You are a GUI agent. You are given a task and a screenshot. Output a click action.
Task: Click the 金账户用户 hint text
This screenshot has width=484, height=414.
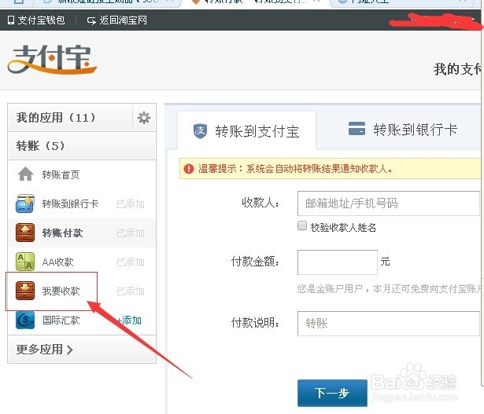click(x=389, y=288)
